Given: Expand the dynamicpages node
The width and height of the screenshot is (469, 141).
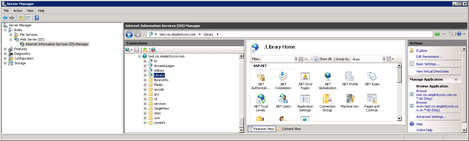Looking at the screenshot, I should tap(145, 66).
